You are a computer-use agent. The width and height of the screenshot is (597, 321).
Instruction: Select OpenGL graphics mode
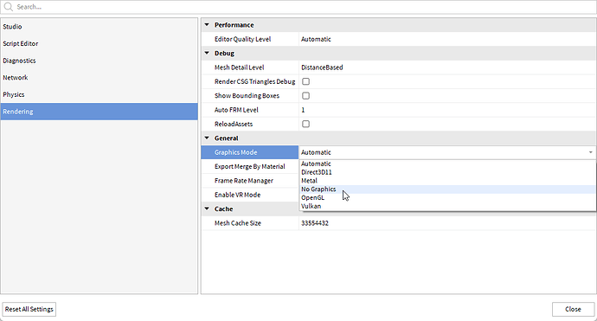(x=447, y=197)
